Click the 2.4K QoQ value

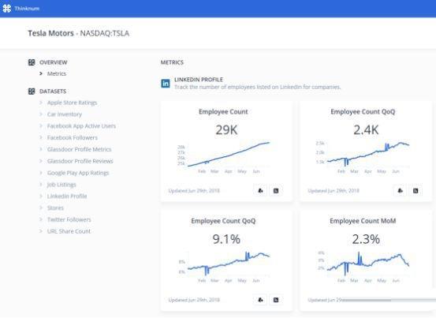(x=366, y=130)
